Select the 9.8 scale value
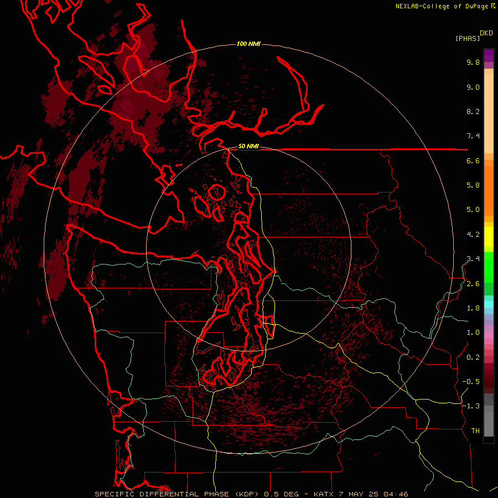Screen dimensions: 498x498 click(473, 62)
